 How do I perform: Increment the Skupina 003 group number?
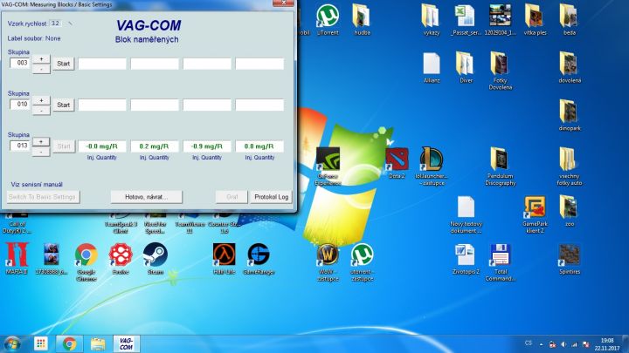(41, 59)
